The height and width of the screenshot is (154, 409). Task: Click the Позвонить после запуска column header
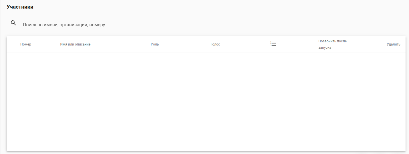point(332,44)
